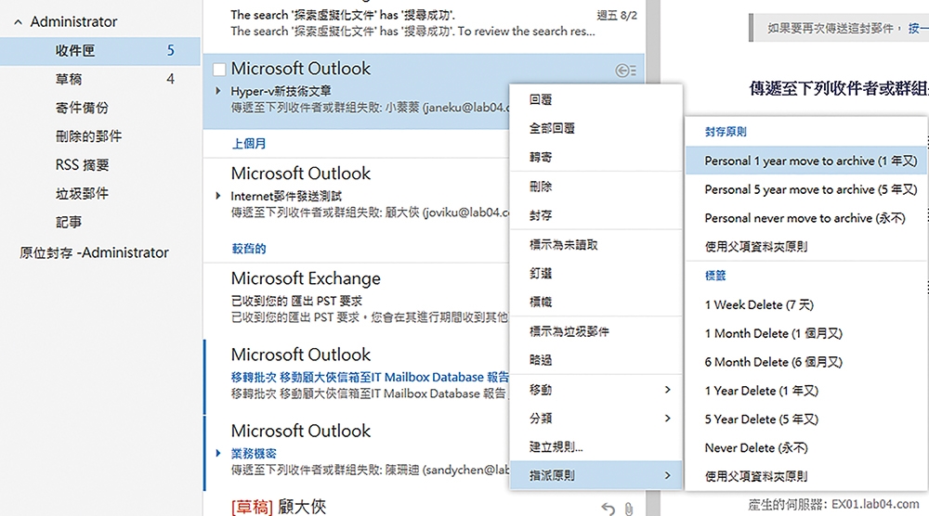Screen dimensions: 929x516
Task: Click the resend link in reading pane notice
Action: click(x=919, y=28)
